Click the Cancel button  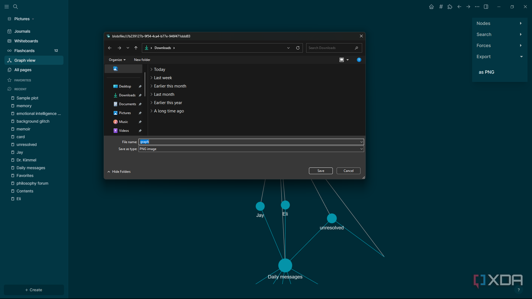coord(349,171)
